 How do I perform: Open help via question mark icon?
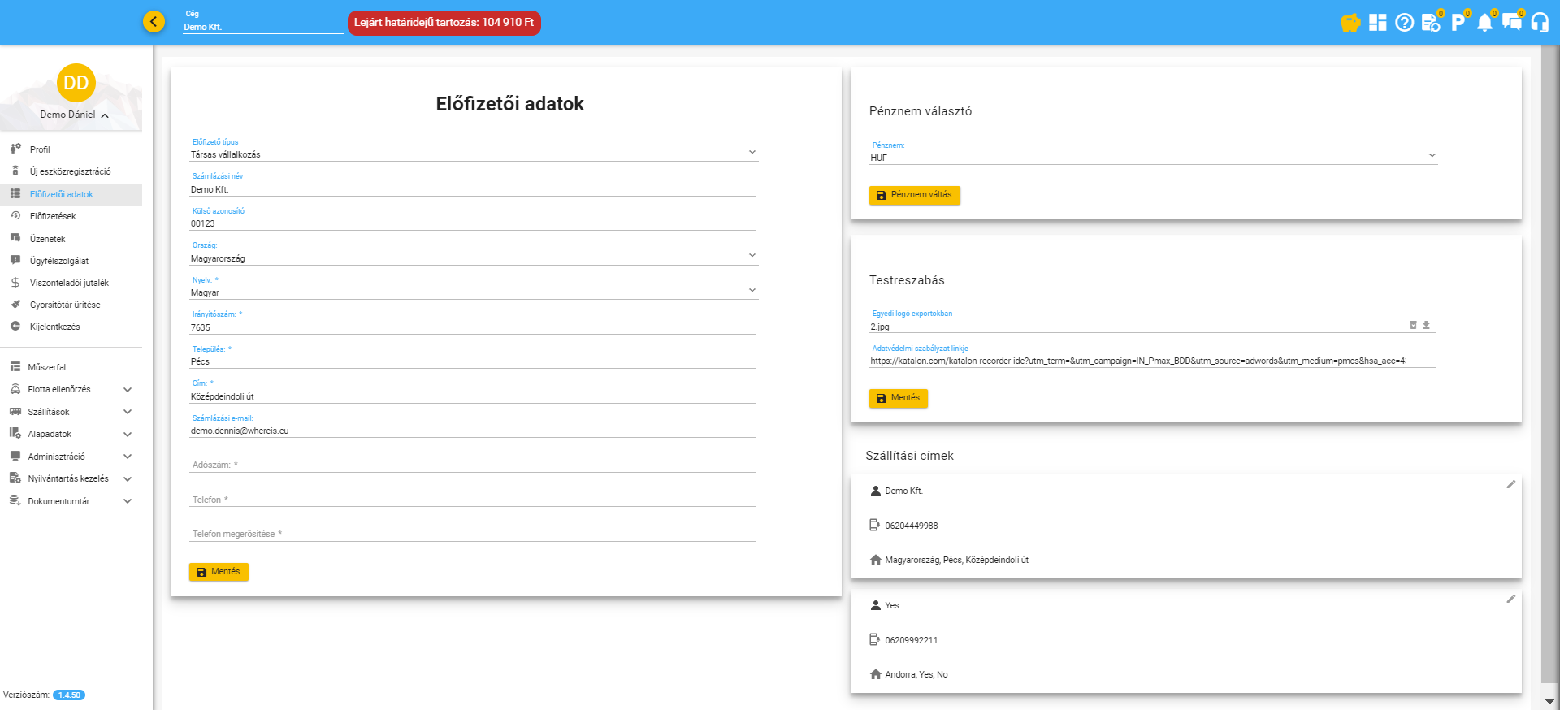(1404, 23)
